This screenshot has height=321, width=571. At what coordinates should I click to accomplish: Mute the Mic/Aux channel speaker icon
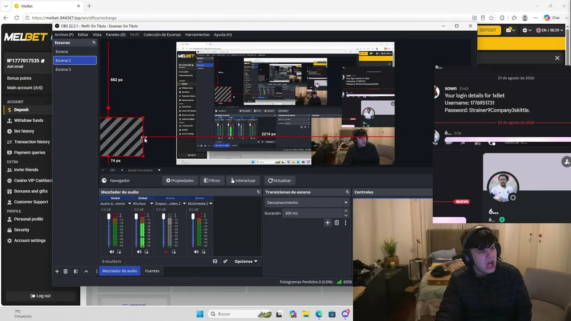coord(139,252)
